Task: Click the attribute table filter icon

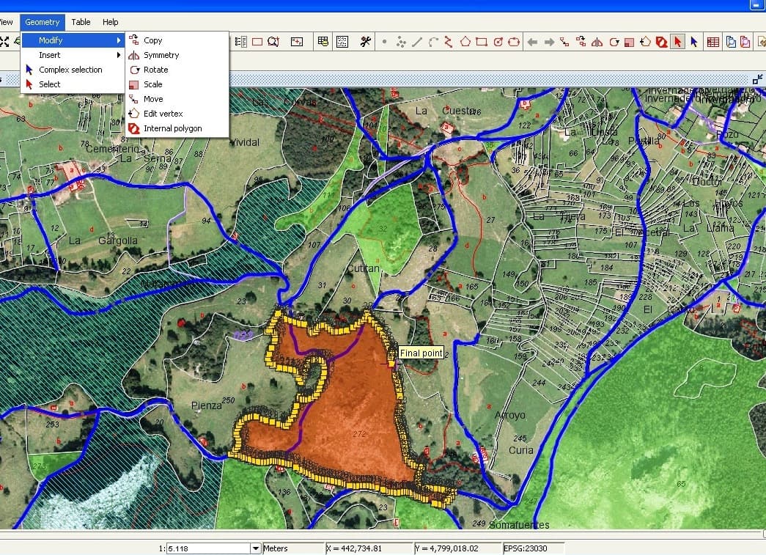Action: 323,42
